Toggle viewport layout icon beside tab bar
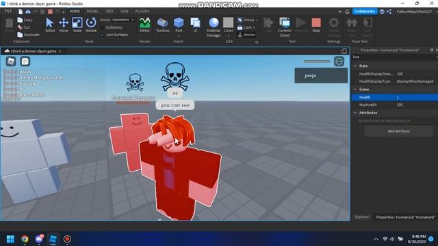 (344, 51)
